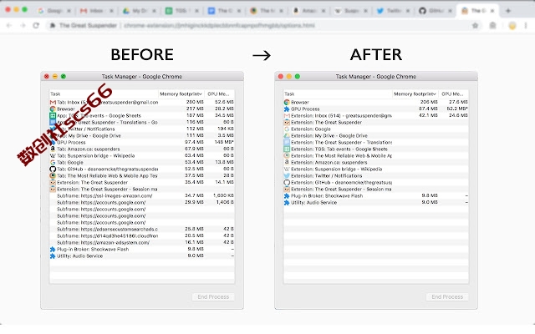Open a new tab with the plus button

[x=508, y=11]
